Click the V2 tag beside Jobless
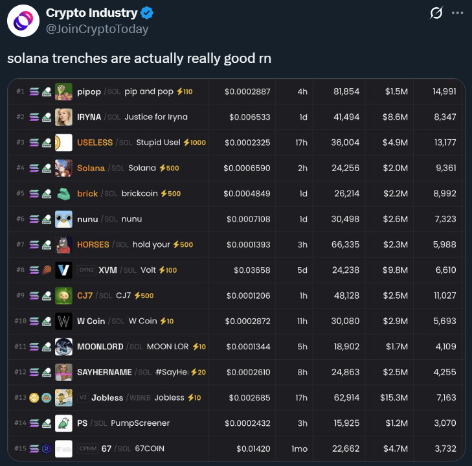Viewport: 472px width, 466px height. pos(83,397)
